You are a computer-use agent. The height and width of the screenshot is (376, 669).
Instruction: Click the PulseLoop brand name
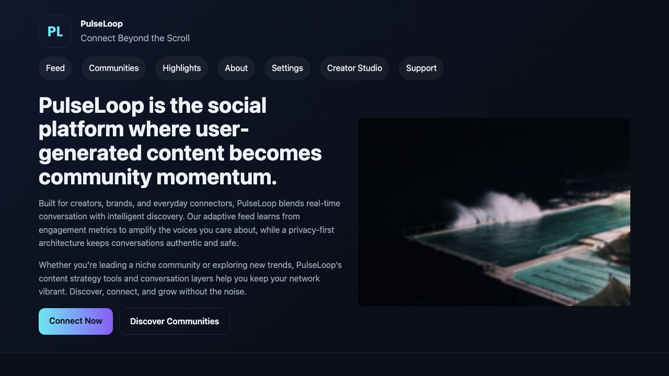click(x=102, y=23)
